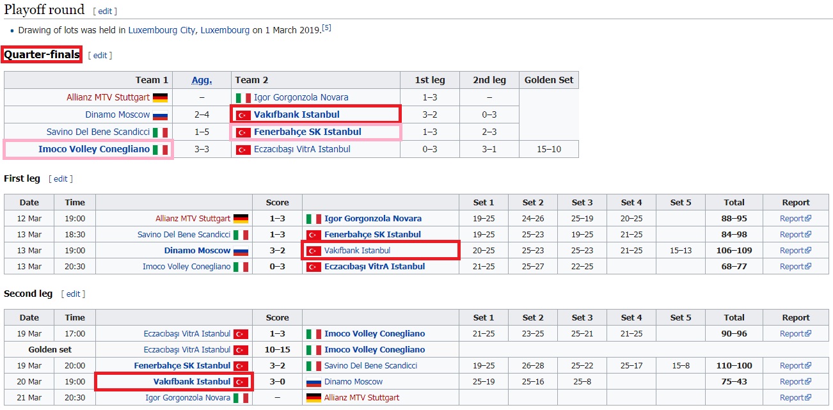Open Report link for First leg 18:30 match
833x410 pixels.
coord(795,235)
